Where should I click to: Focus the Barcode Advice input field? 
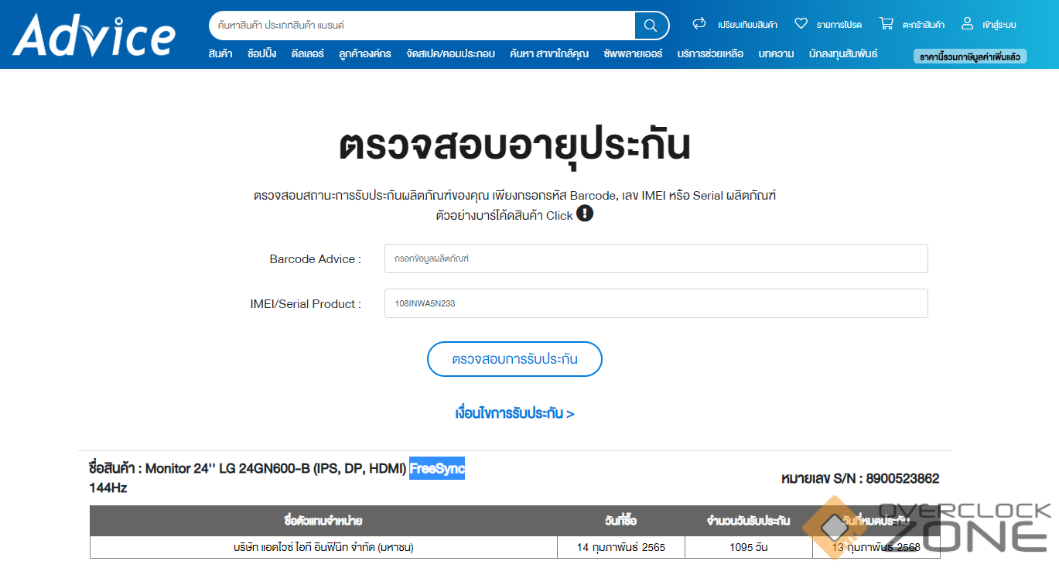point(655,258)
